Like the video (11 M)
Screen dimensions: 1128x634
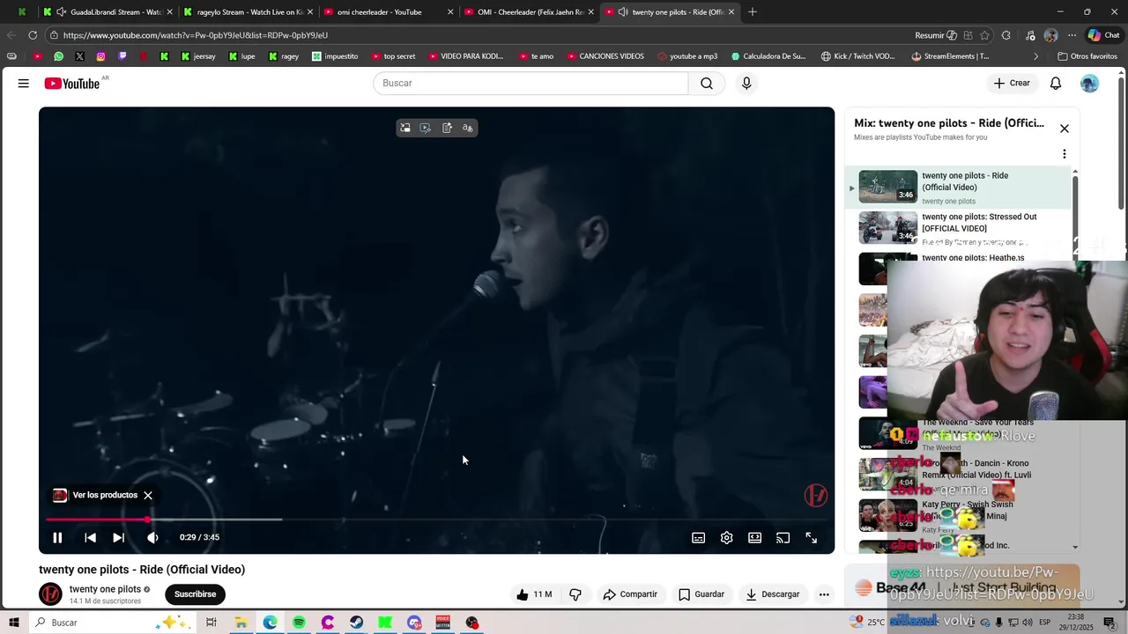tap(534, 594)
